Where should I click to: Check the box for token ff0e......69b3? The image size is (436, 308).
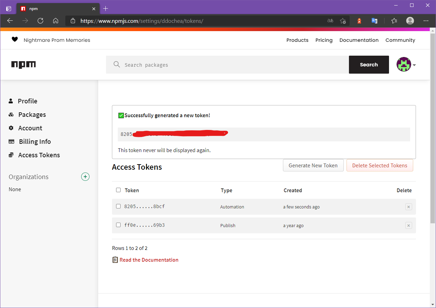coord(118,225)
